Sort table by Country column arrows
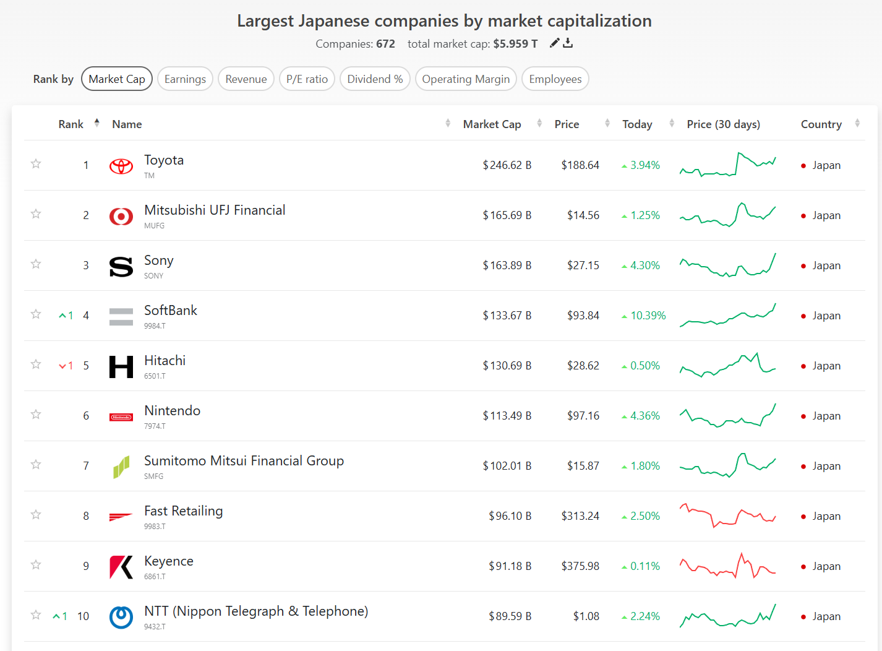Screen dimensions: 882x651 (x=857, y=124)
